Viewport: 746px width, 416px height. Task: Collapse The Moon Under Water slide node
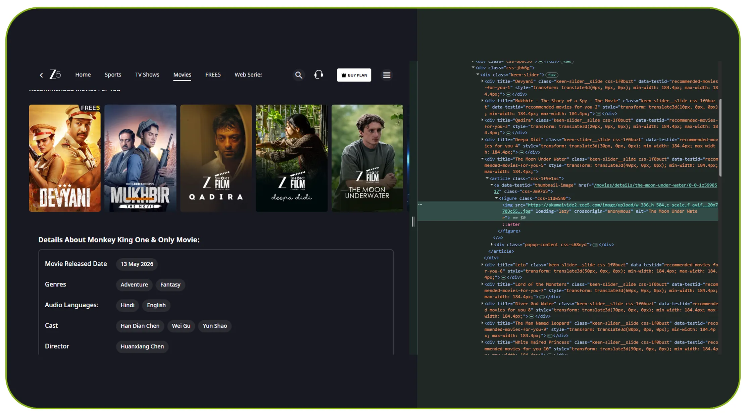pos(482,159)
